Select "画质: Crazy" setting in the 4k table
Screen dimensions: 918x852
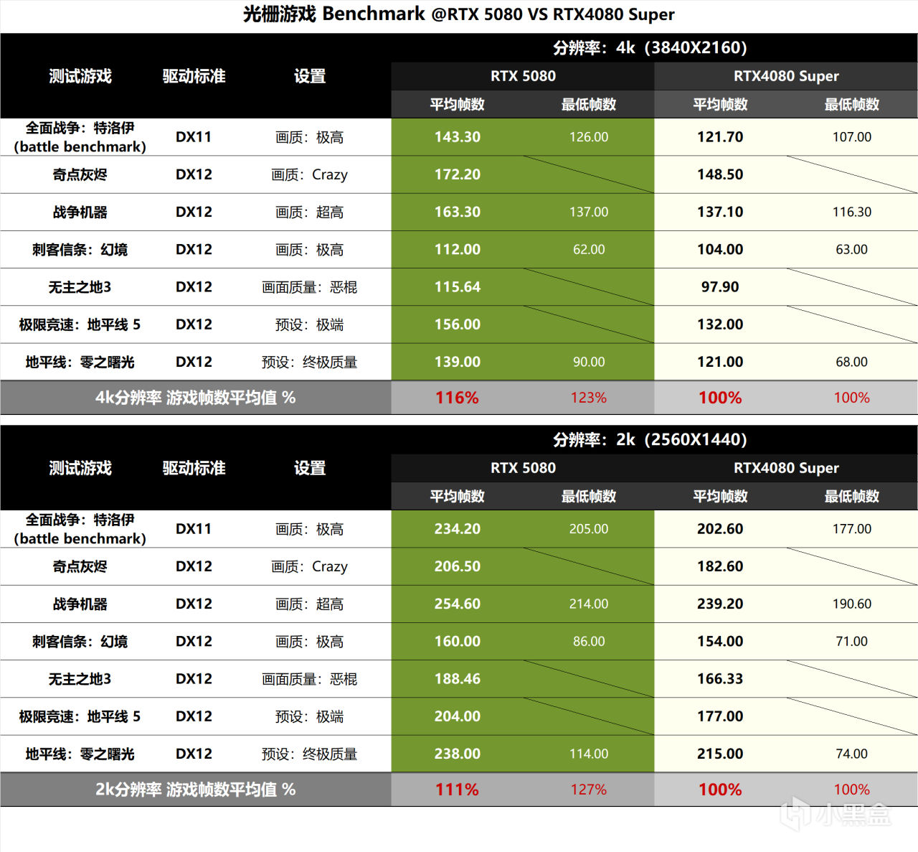click(310, 174)
